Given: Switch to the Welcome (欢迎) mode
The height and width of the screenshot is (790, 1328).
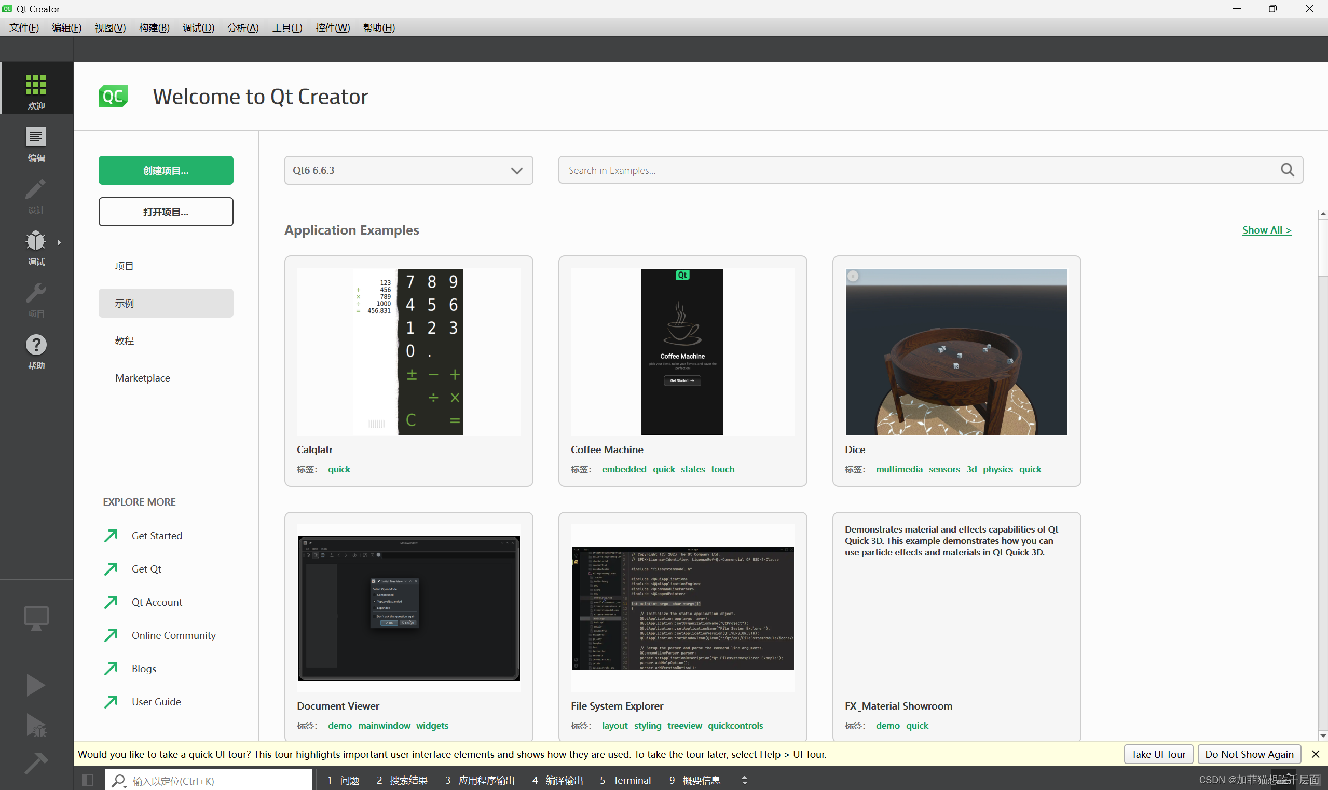Looking at the screenshot, I should coord(36,89).
